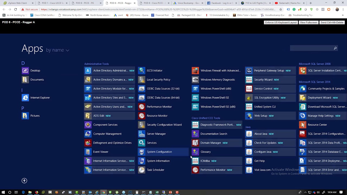Screen dimensions: 347x195
Task: Open the Financial Post bookmark
Action: click(160, 15)
